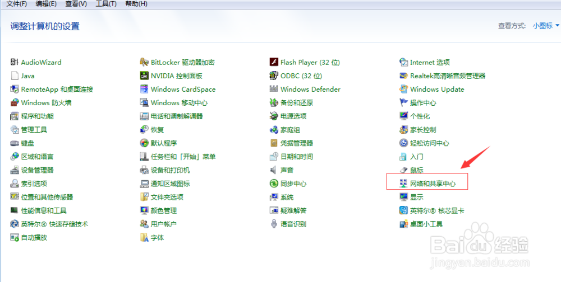Viewport: 561px width, 282px height.
Task: Click the Windows CardSpace icon
Action: 144,89
